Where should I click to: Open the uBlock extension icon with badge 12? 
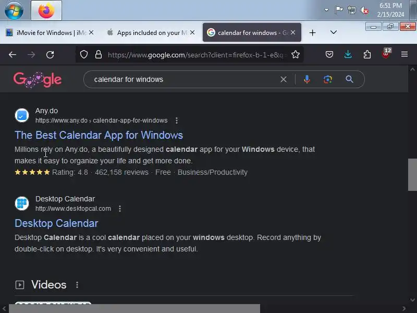(x=386, y=54)
